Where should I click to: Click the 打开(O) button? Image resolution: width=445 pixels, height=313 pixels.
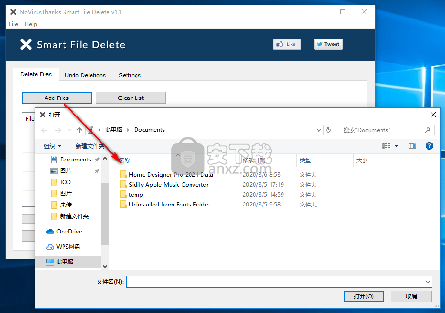[x=364, y=296]
